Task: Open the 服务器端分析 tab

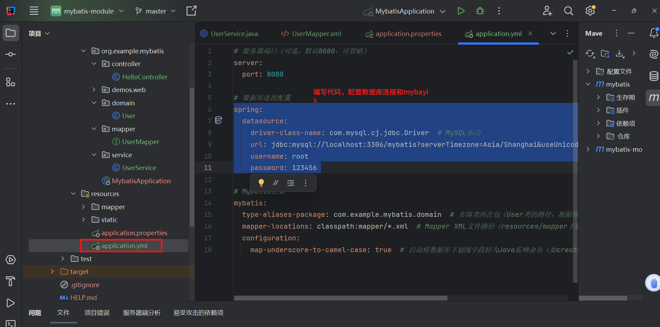Action: click(142, 313)
